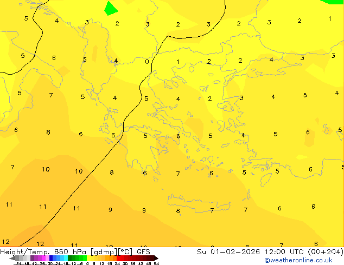Viewport: 344px width, 265px height.
Task: Pick the red segment of the legend
Action: [x=125, y=259]
